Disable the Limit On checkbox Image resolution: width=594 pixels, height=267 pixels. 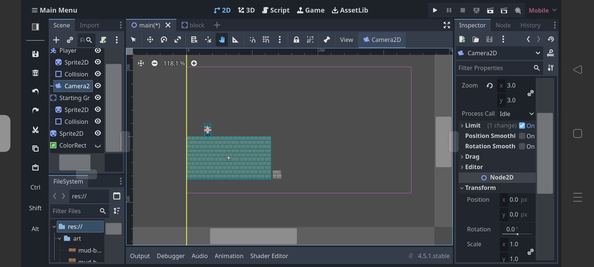[522, 126]
